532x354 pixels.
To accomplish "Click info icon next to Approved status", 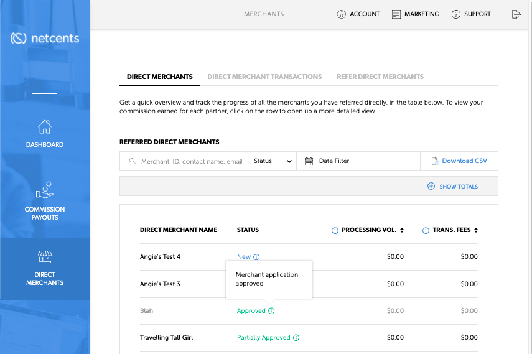I will [x=271, y=311].
